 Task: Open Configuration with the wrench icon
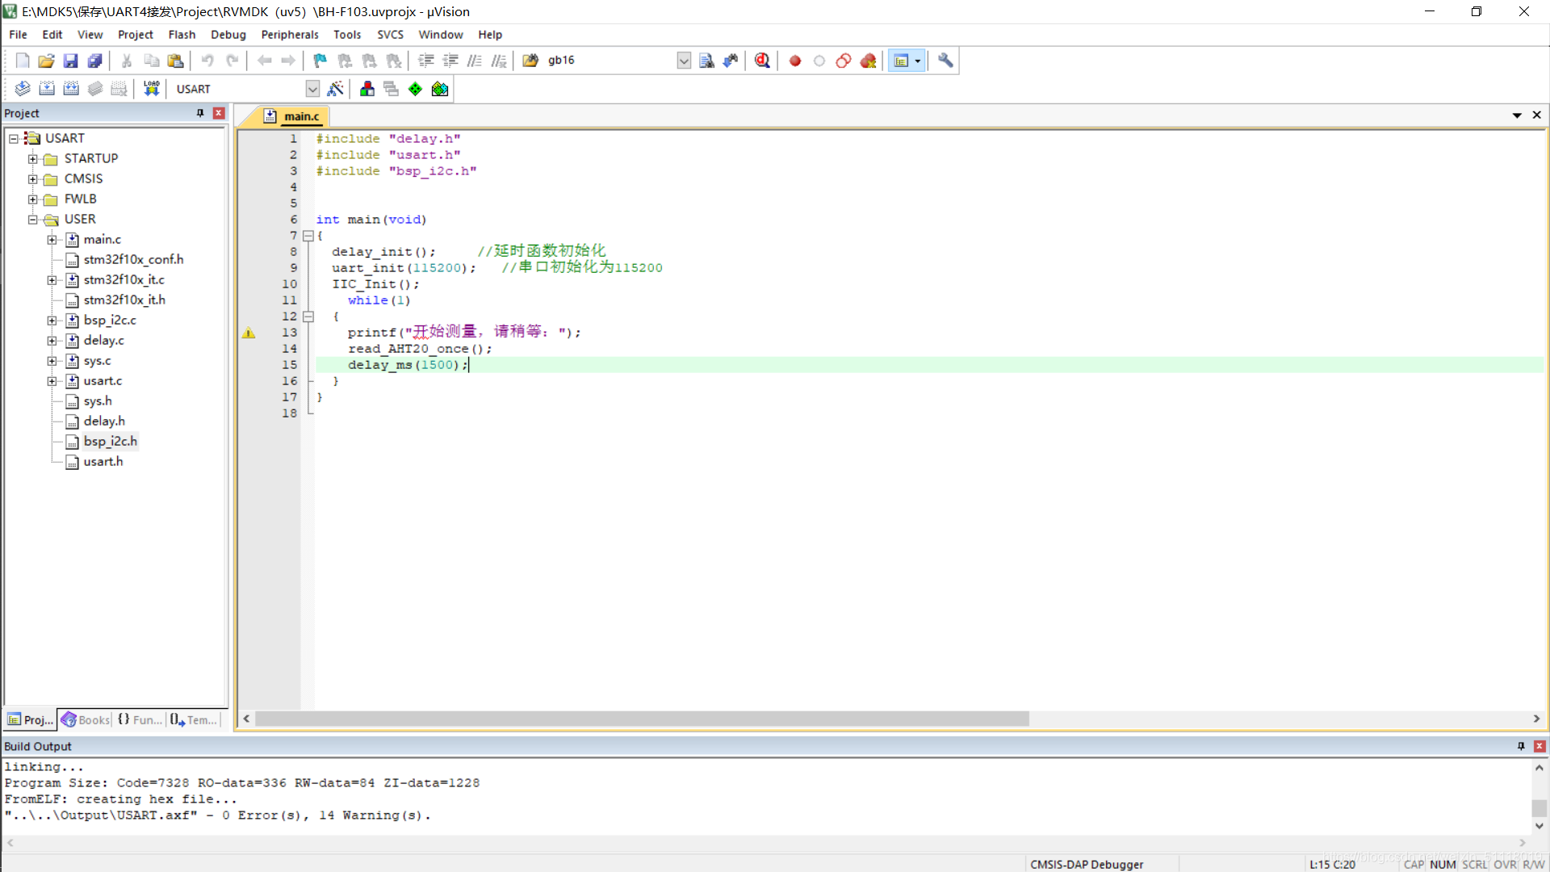(945, 61)
